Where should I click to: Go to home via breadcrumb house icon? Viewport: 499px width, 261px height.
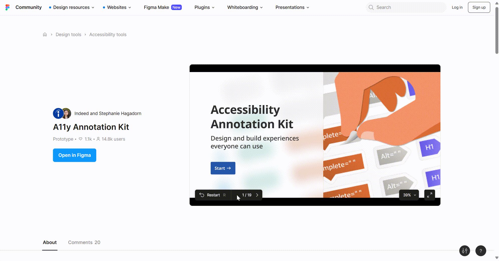tap(45, 34)
